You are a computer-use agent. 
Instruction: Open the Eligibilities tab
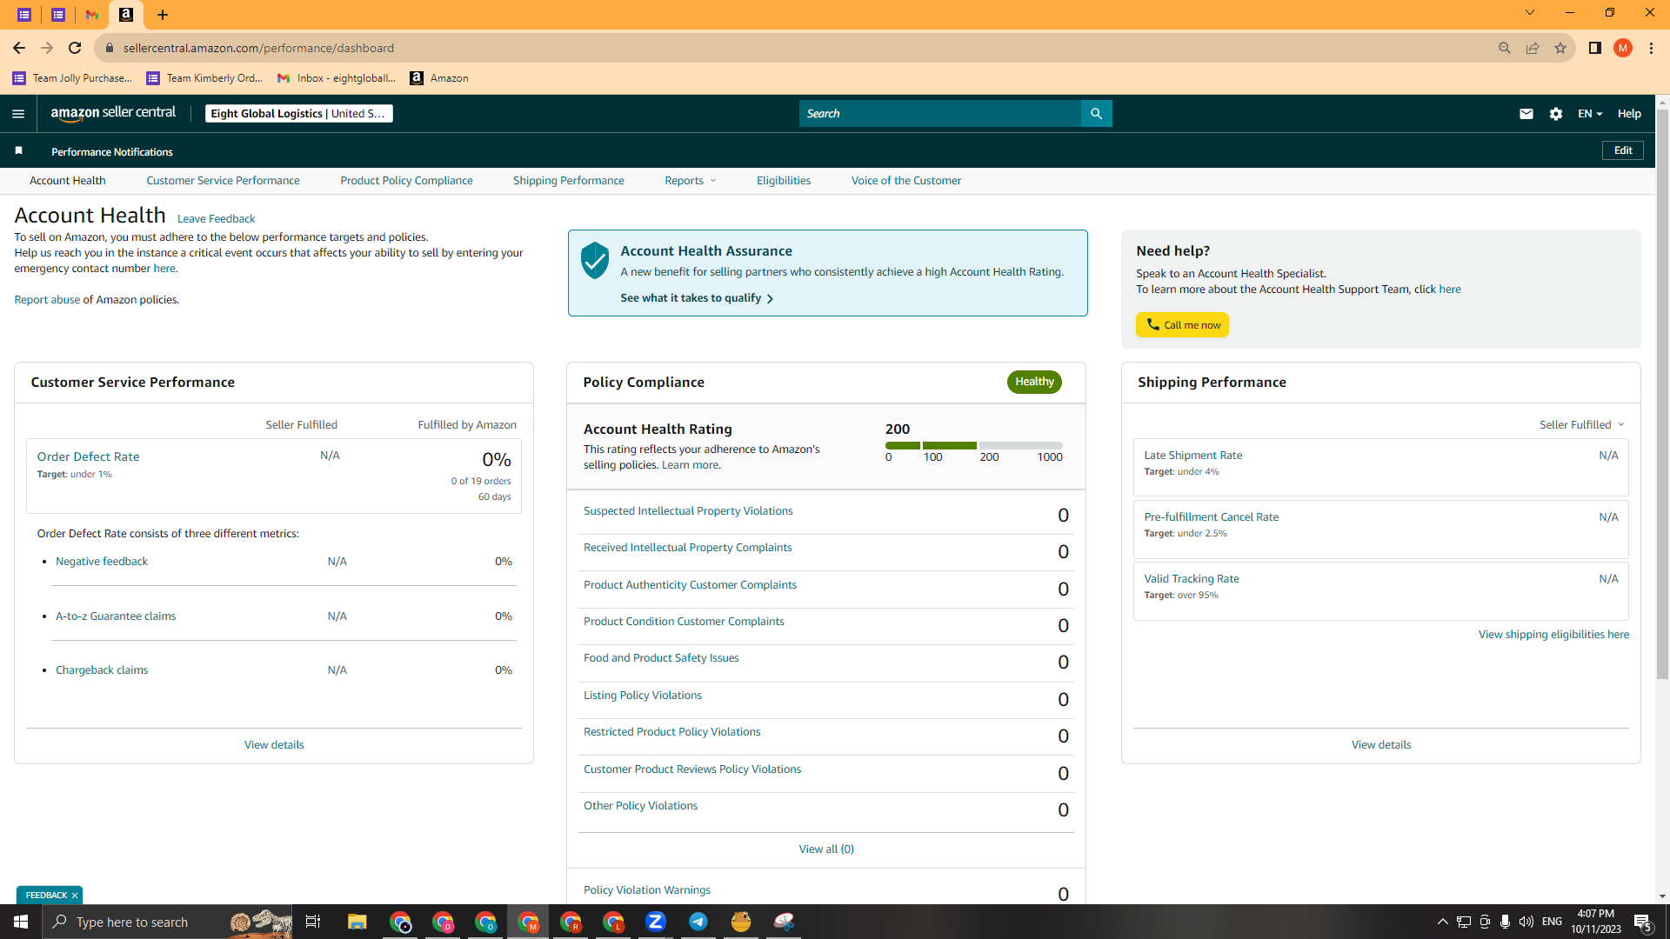tap(784, 181)
